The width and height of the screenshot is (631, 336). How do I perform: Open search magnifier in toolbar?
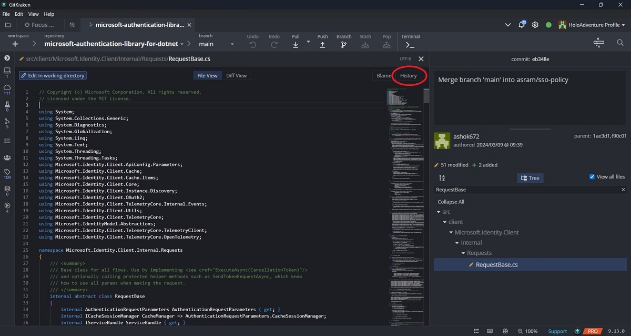[x=620, y=43]
